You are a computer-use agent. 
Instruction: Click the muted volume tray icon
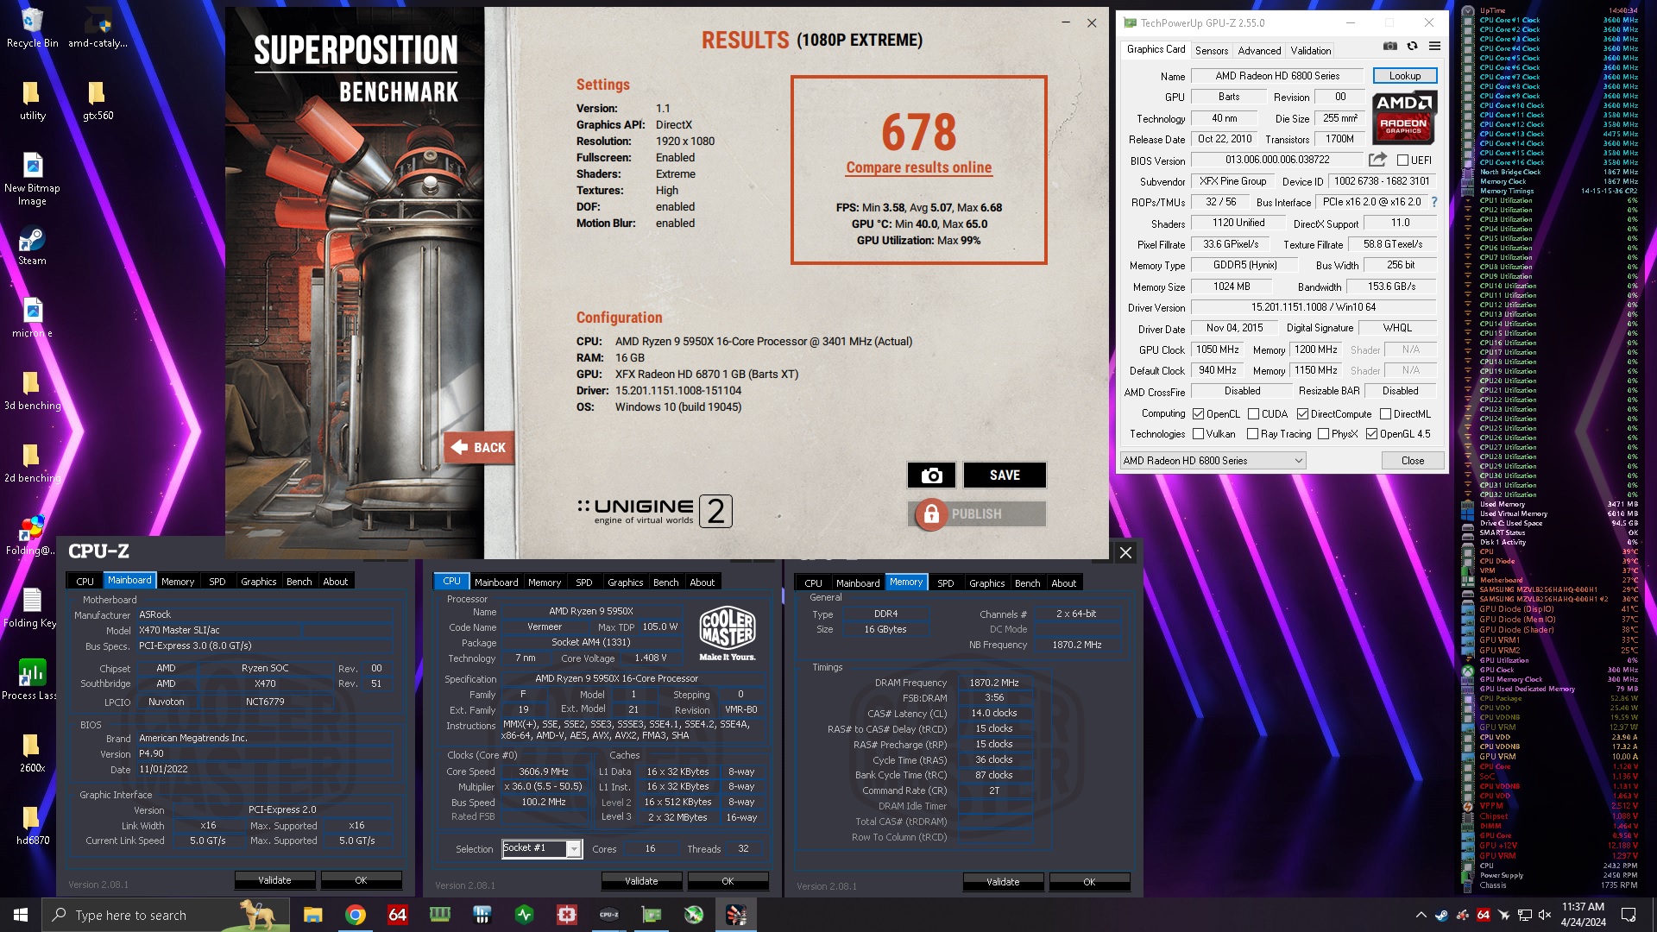(x=1544, y=915)
